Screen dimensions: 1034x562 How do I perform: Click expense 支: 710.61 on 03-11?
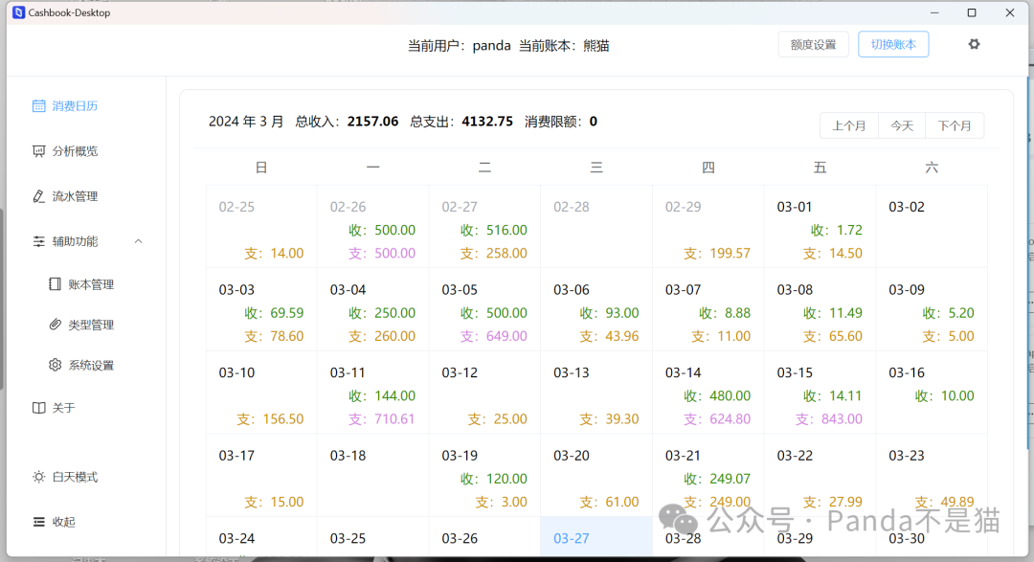(382, 419)
